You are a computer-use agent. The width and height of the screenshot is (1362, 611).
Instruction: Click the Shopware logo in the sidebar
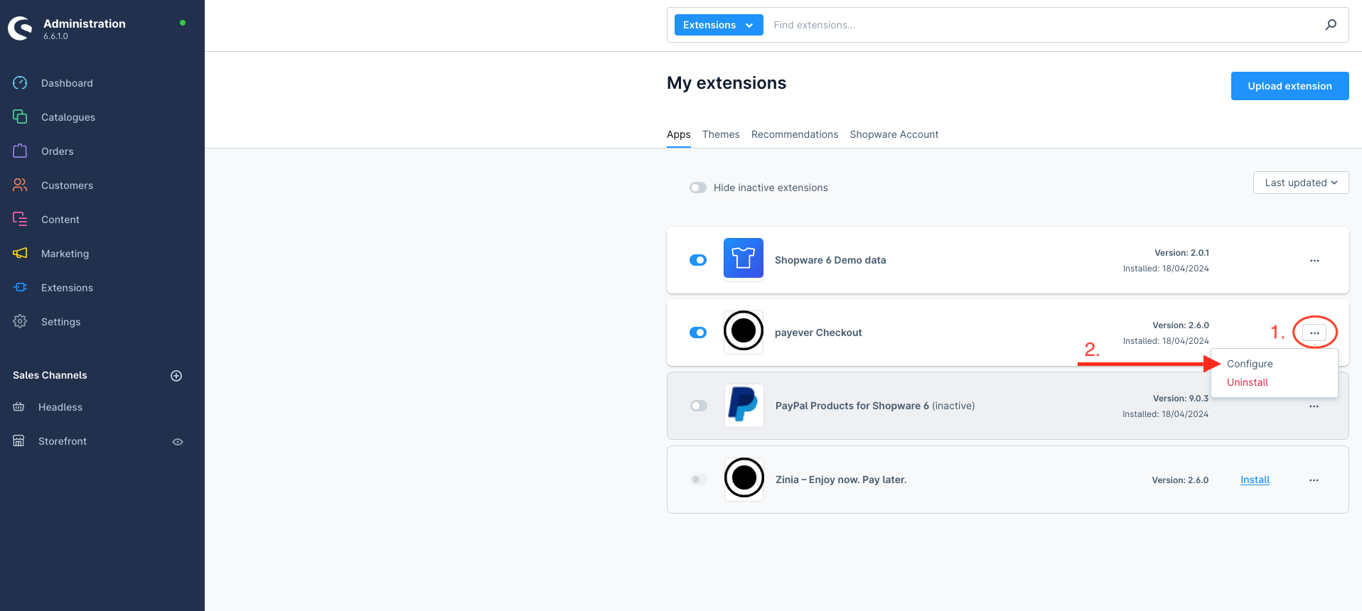pyautogui.click(x=20, y=28)
